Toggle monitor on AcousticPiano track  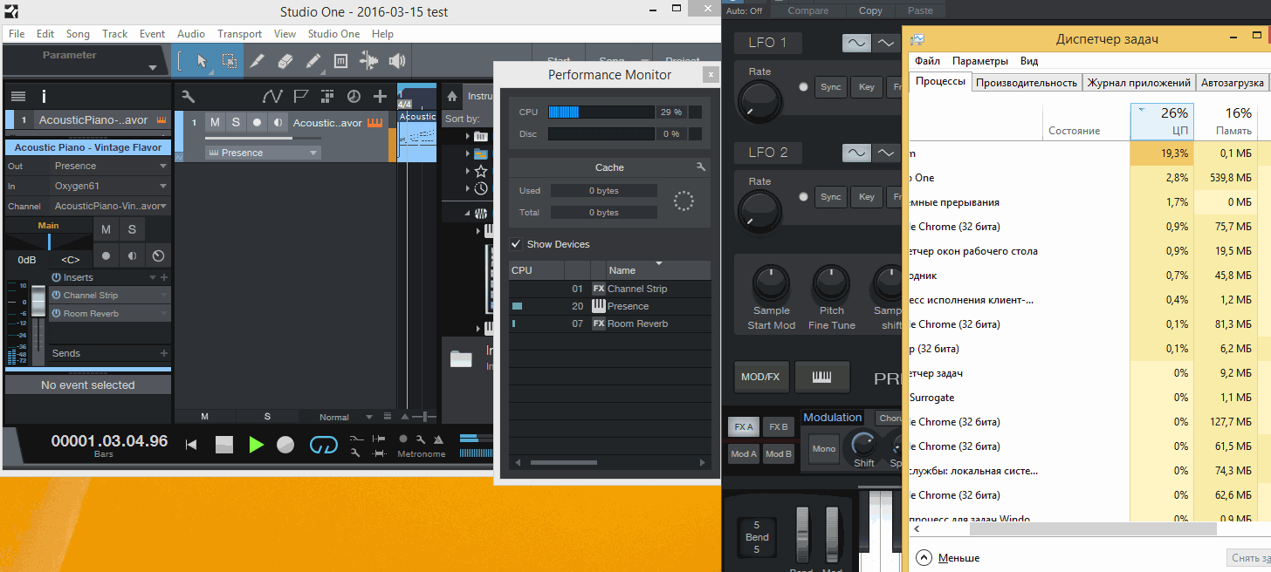(277, 123)
